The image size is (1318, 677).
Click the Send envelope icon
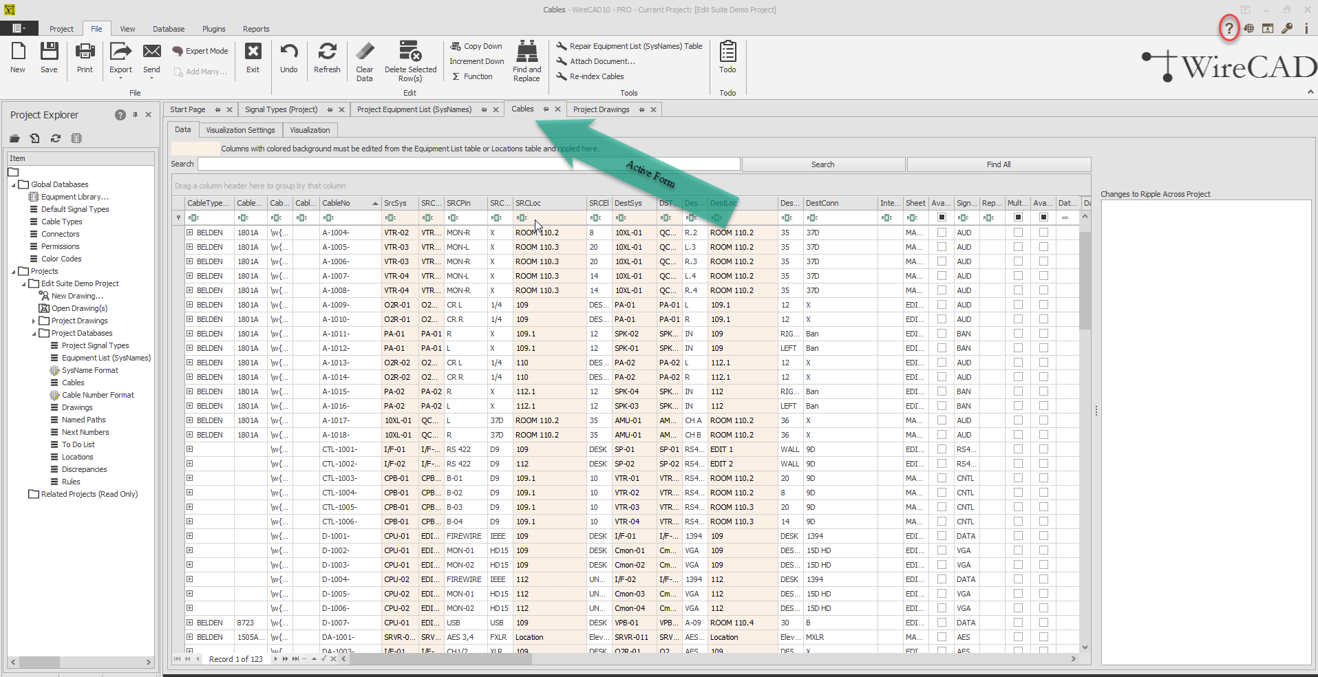[x=151, y=51]
